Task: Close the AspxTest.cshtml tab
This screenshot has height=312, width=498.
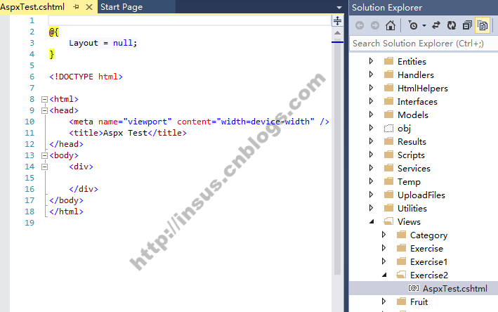Action: (x=89, y=6)
